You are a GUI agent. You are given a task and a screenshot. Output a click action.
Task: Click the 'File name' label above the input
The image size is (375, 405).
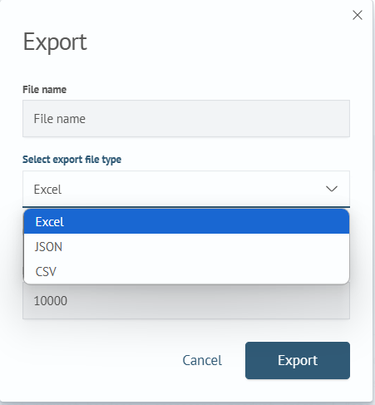click(44, 90)
